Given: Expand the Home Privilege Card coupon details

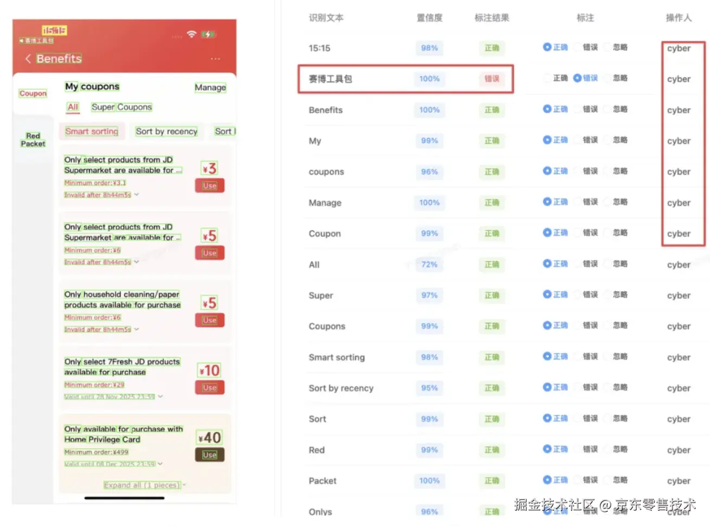Looking at the screenshot, I should (x=161, y=464).
